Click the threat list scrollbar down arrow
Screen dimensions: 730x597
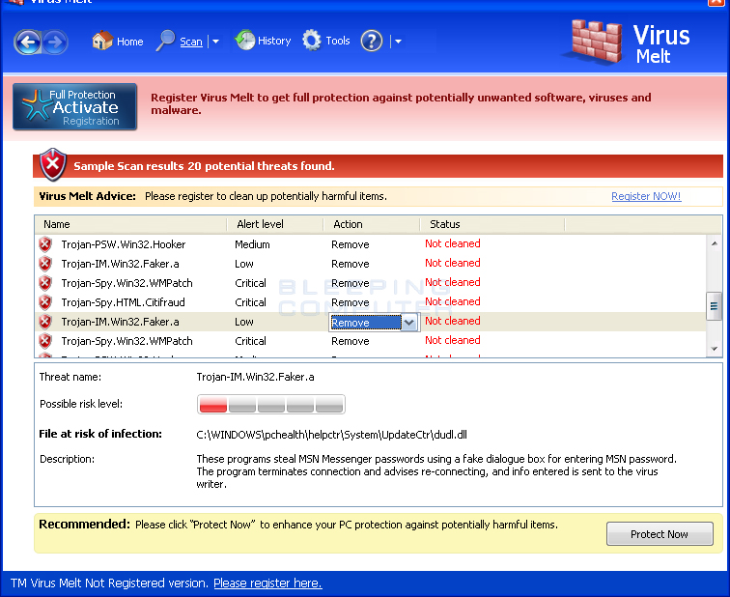click(715, 349)
